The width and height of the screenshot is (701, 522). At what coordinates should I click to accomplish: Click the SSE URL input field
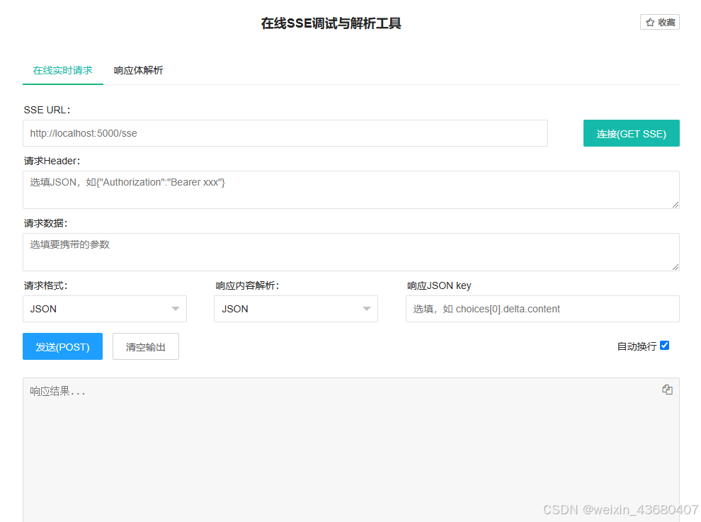coord(283,133)
